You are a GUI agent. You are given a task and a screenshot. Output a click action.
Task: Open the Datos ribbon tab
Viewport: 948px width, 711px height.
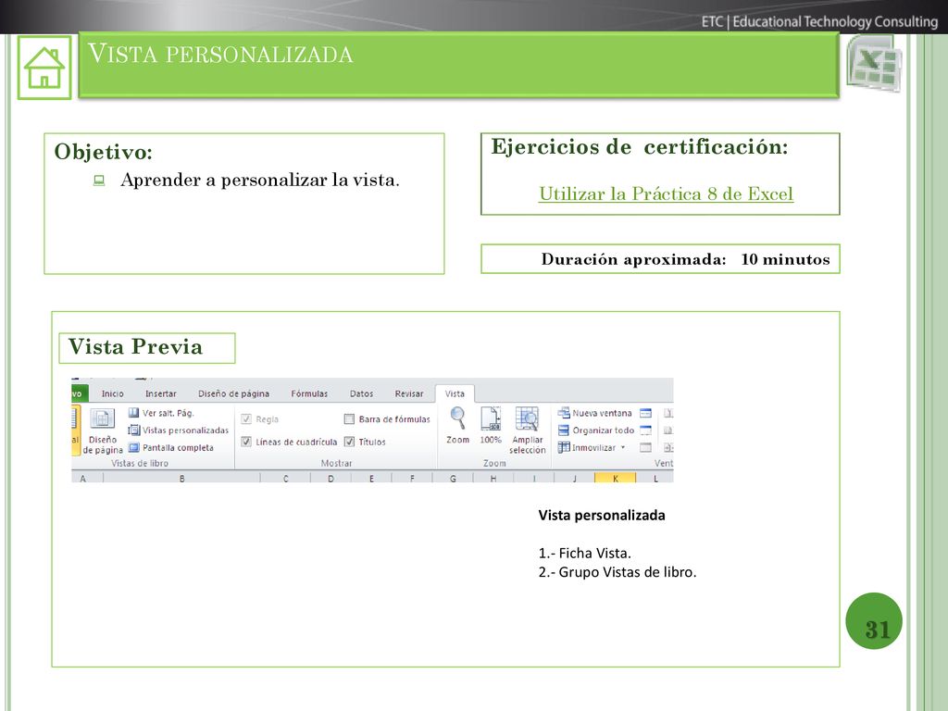tap(362, 393)
